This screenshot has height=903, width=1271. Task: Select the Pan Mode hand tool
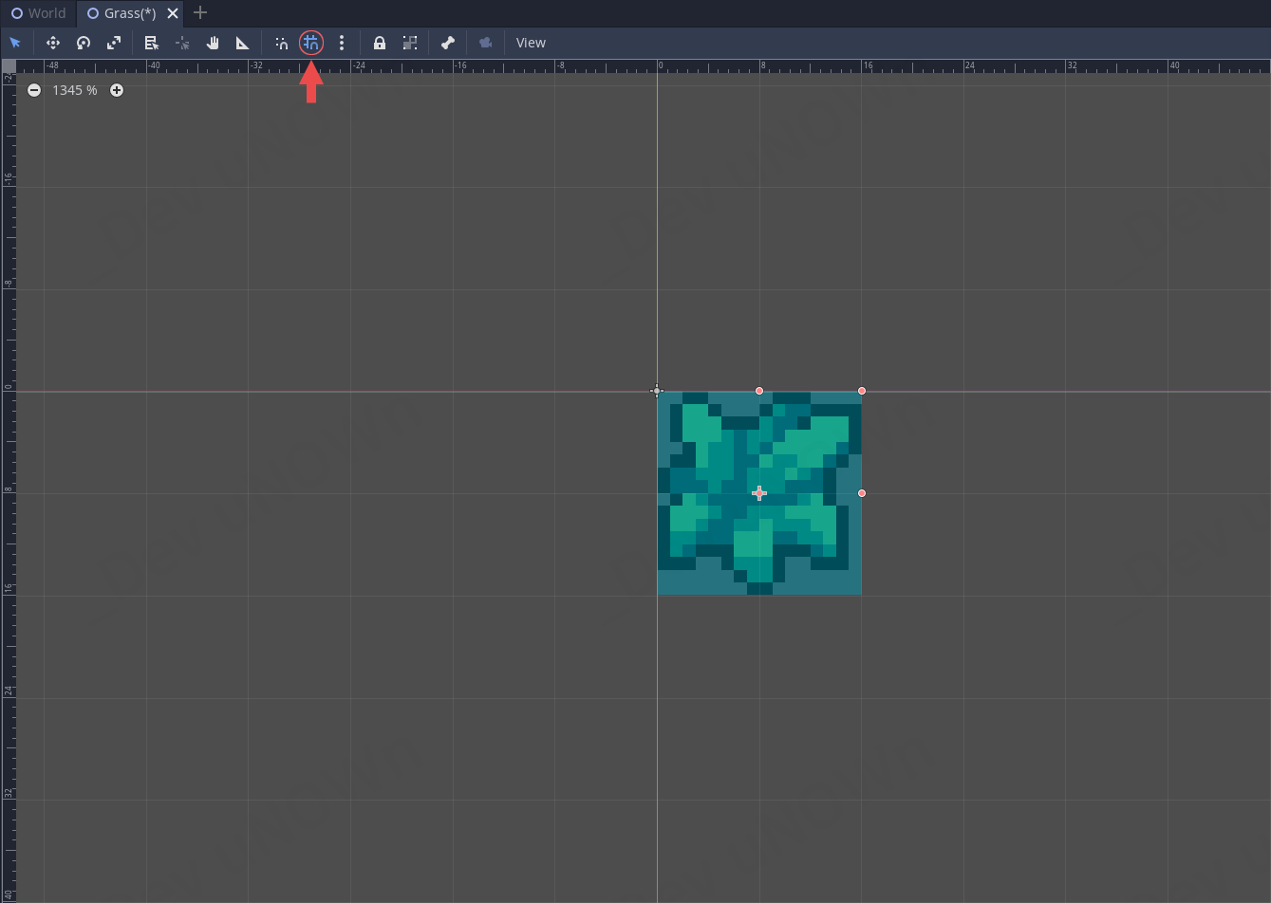click(213, 43)
